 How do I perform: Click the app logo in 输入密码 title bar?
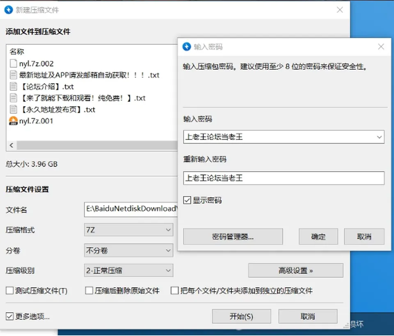[187, 46]
